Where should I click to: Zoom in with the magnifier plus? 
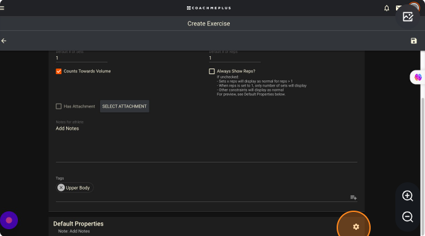coord(407,196)
